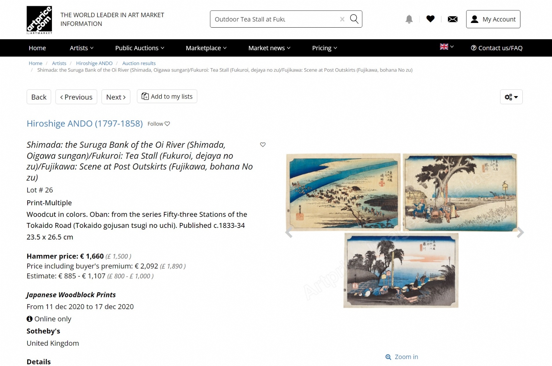Open the notifications bell icon
The height and width of the screenshot is (366, 552).
pyautogui.click(x=409, y=19)
